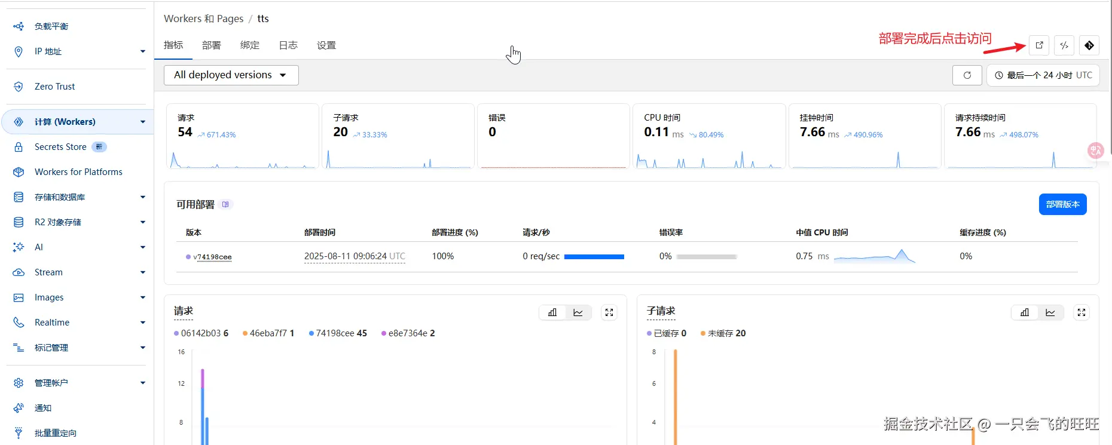Click the CPU 时间 0.11 ms card
This screenshot has width=1112, height=445.
(x=709, y=136)
